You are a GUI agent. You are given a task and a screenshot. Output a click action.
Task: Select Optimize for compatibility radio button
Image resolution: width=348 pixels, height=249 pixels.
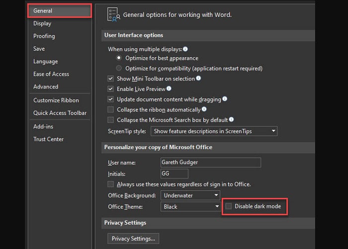click(x=119, y=68)
